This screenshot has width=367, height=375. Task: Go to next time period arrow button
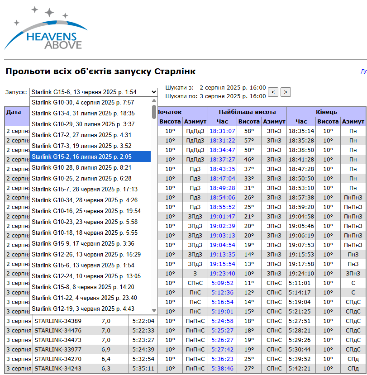[286, 92]
